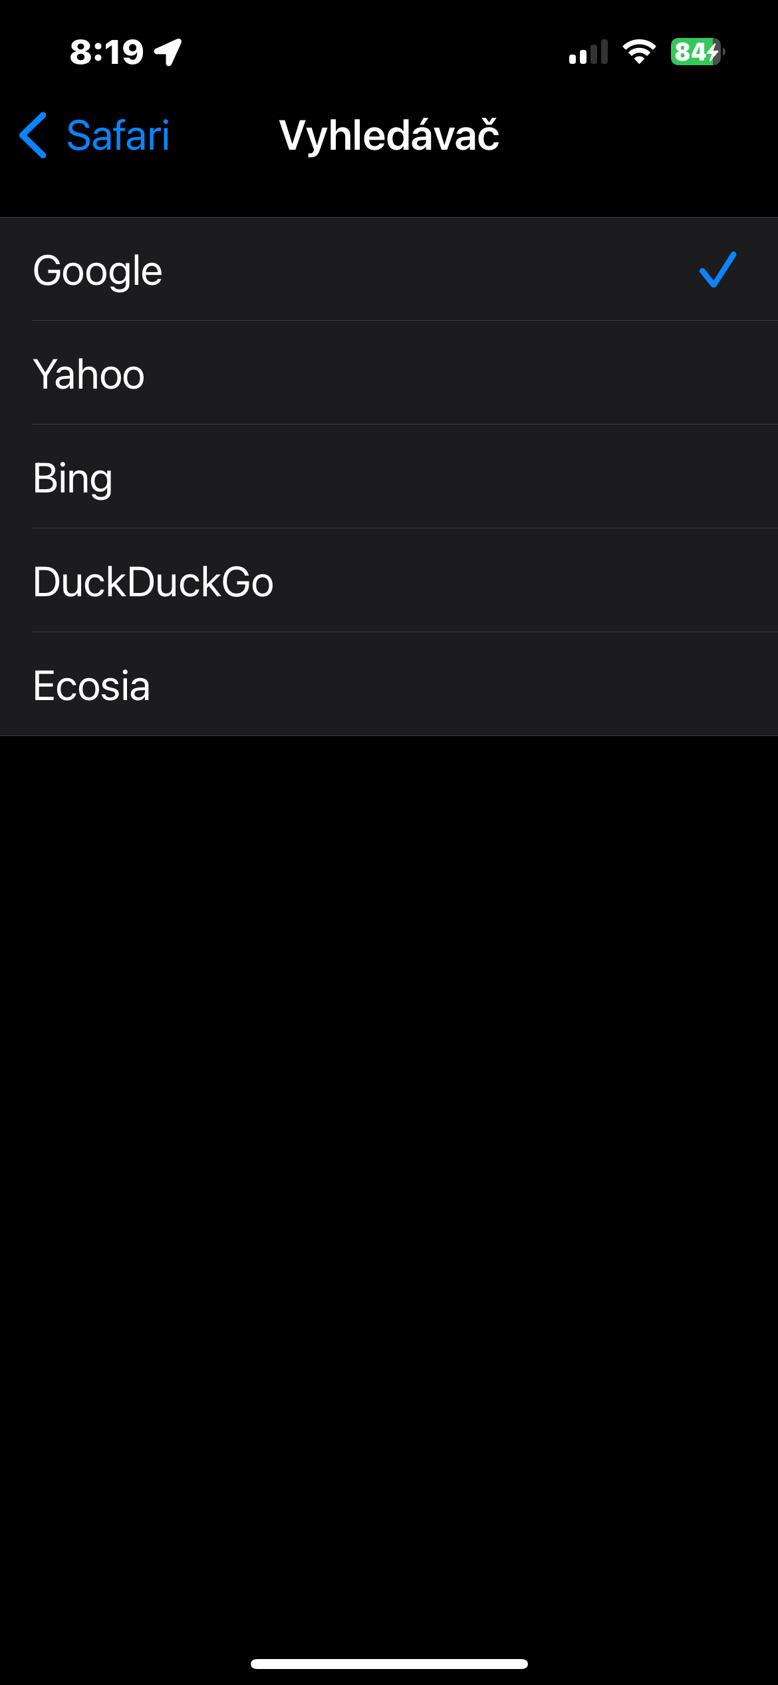Pick the DuckDuckGo list entry
This screenshot has height=1685, width=778.
coord(153,582)
